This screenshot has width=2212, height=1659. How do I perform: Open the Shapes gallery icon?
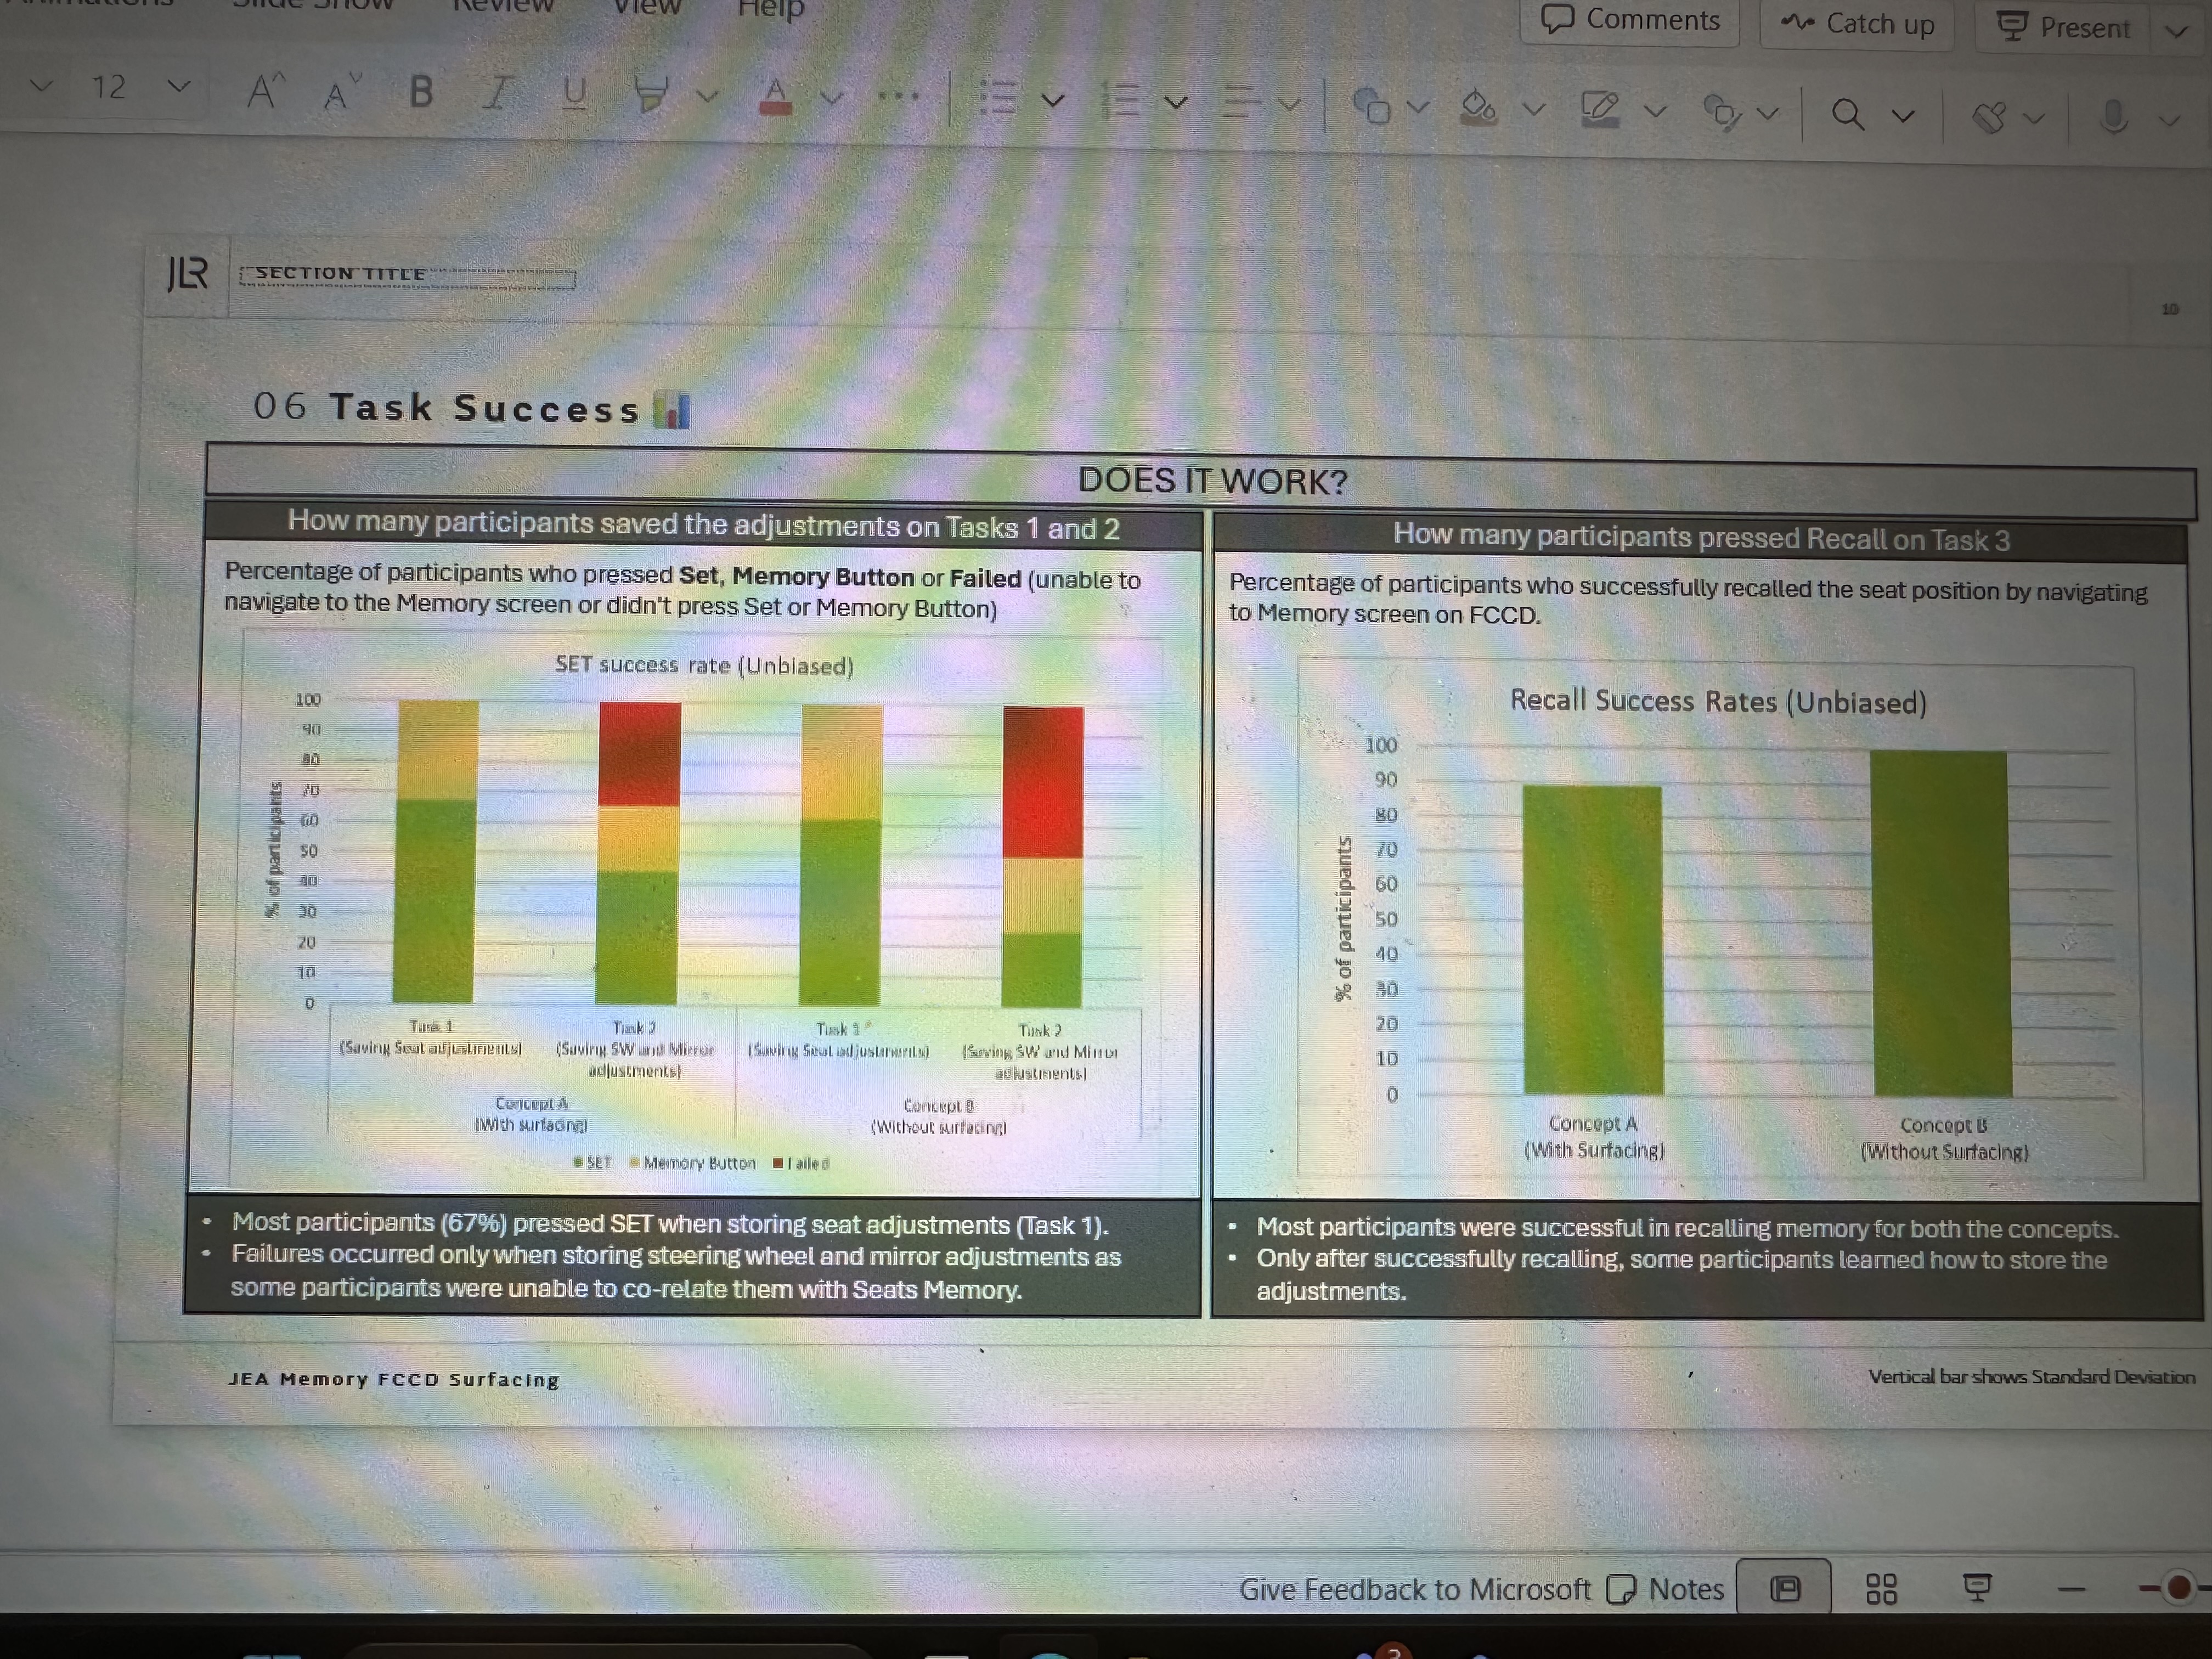[1372, 105]
